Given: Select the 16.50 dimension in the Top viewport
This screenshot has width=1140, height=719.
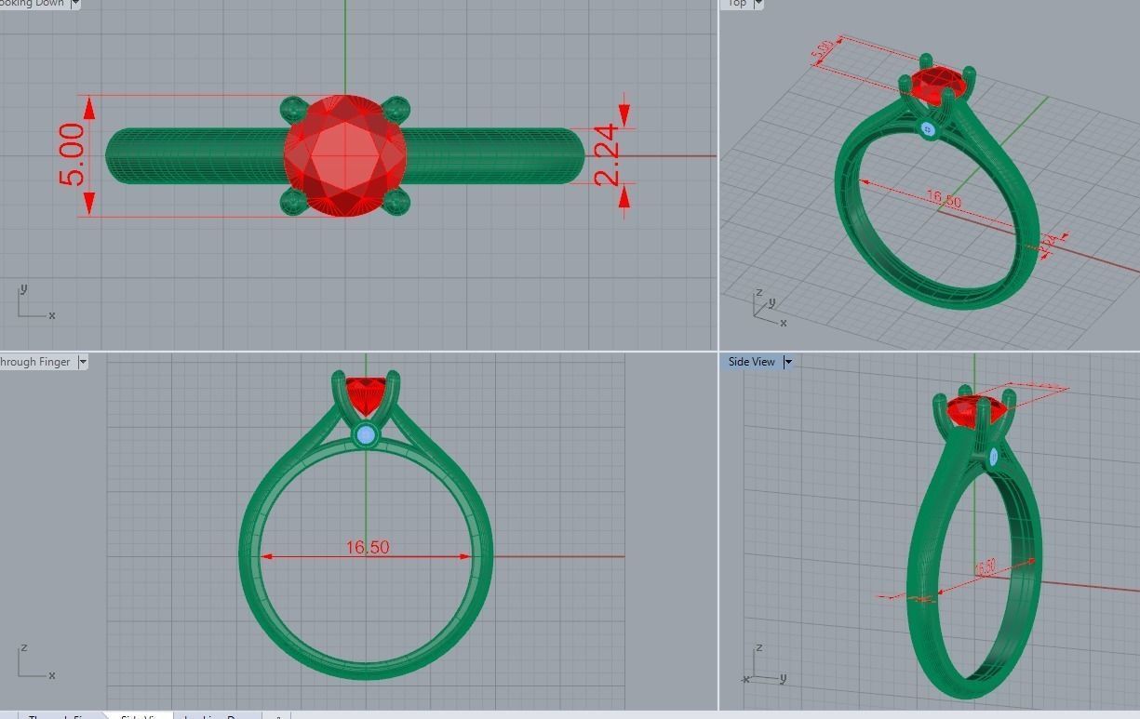Looking at the screenshot, I should click(x=944, y=199).
